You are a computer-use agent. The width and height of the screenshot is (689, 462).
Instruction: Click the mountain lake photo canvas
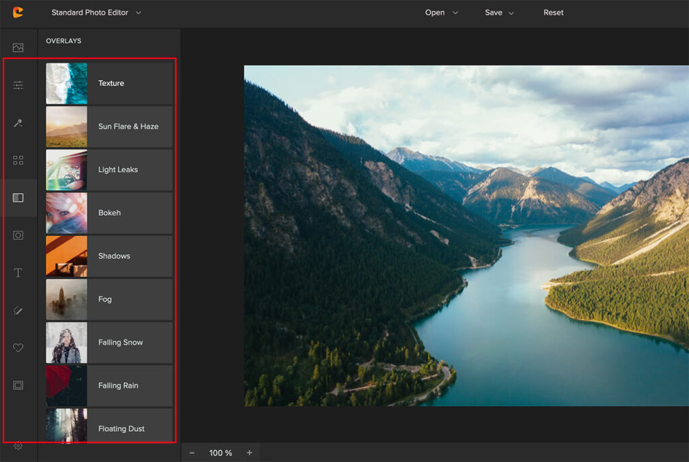pos(466,236)
